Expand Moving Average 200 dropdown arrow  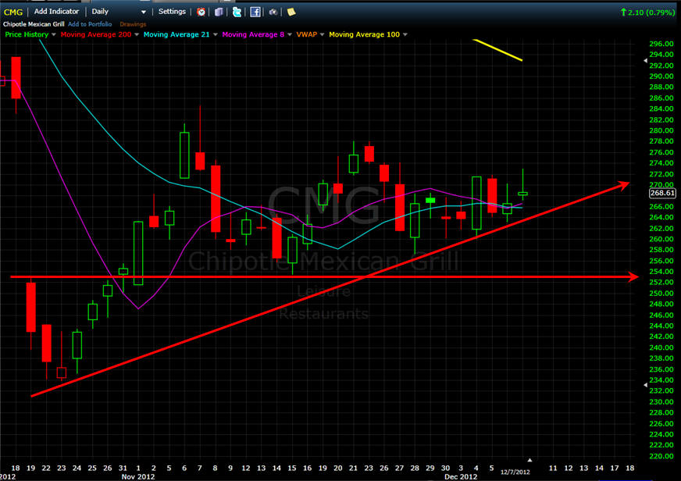click(x=136, y=34)
